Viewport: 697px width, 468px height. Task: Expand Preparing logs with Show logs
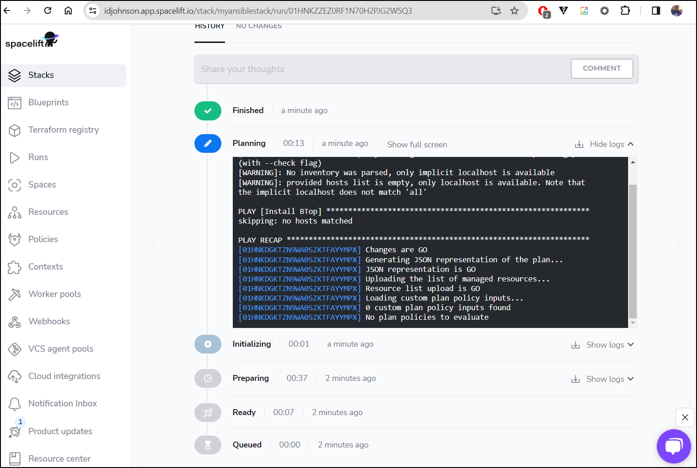click(610, 379)
